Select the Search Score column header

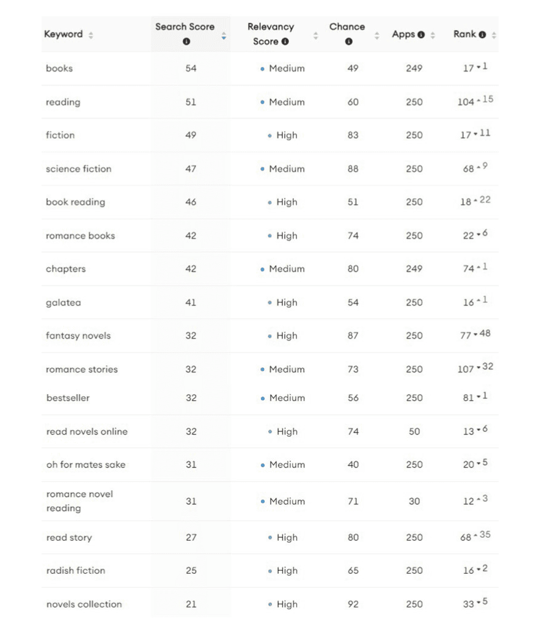185,27
